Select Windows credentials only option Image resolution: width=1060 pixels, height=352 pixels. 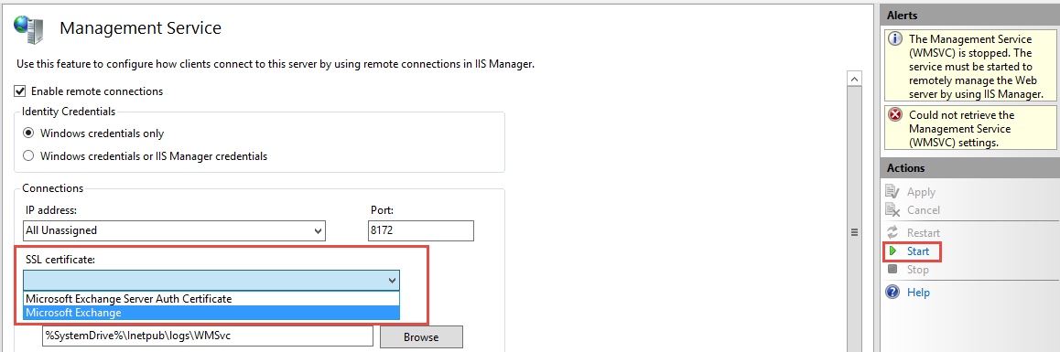point(28,133)
